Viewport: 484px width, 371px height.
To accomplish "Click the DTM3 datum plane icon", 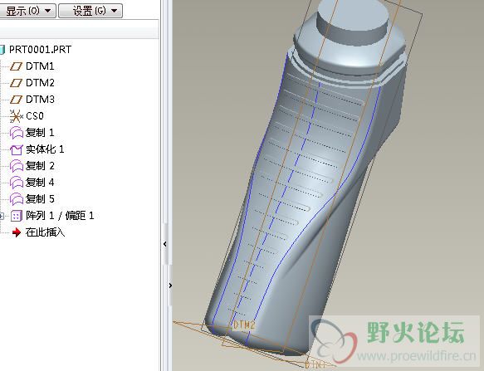I will [x=16, y=100].
